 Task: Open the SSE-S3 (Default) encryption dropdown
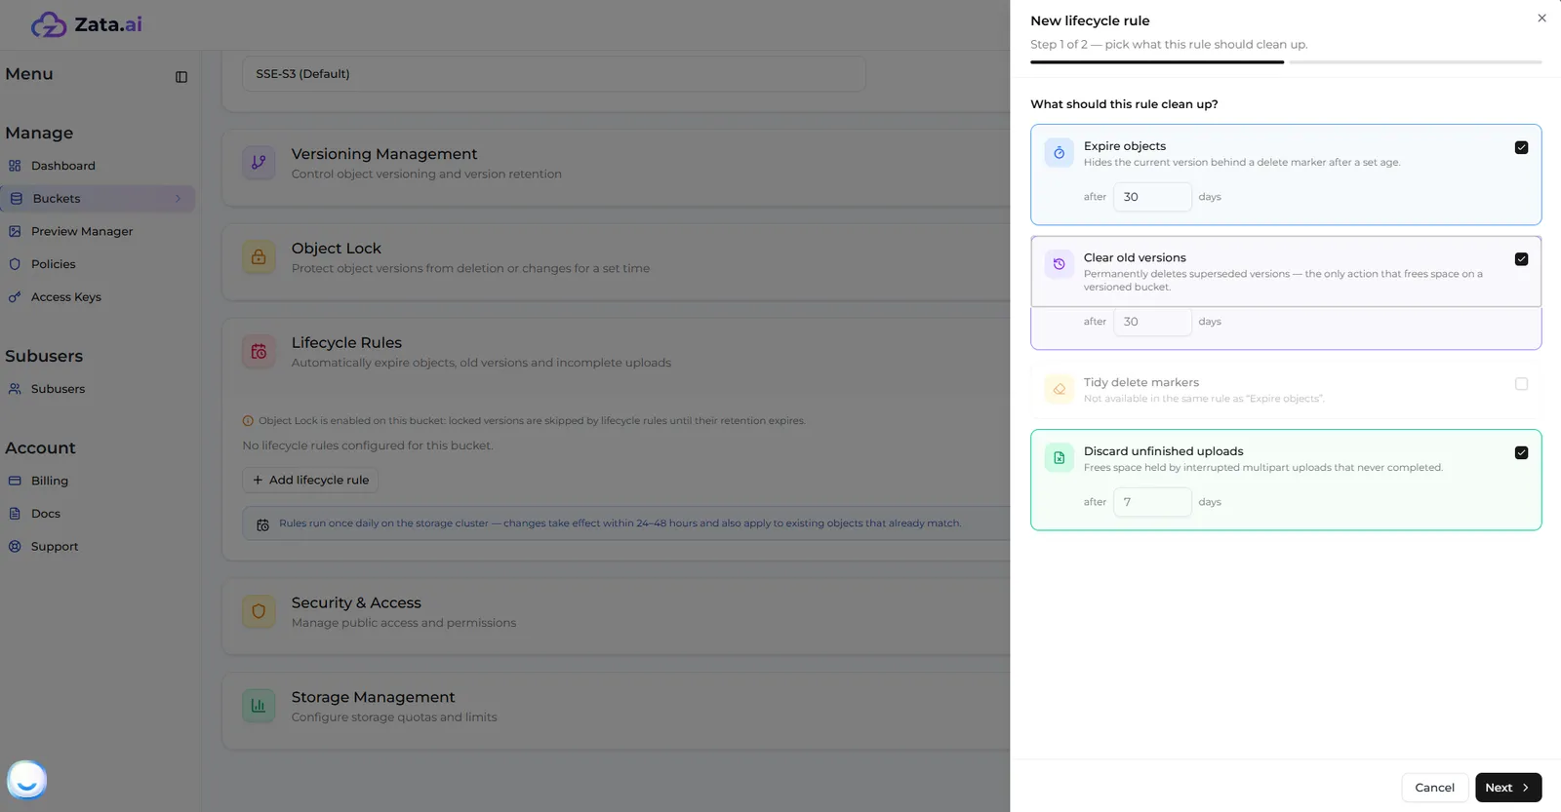tap(553, 74)
